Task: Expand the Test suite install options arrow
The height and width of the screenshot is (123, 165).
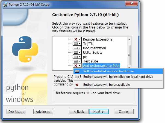Action: [x=79, y=61]
